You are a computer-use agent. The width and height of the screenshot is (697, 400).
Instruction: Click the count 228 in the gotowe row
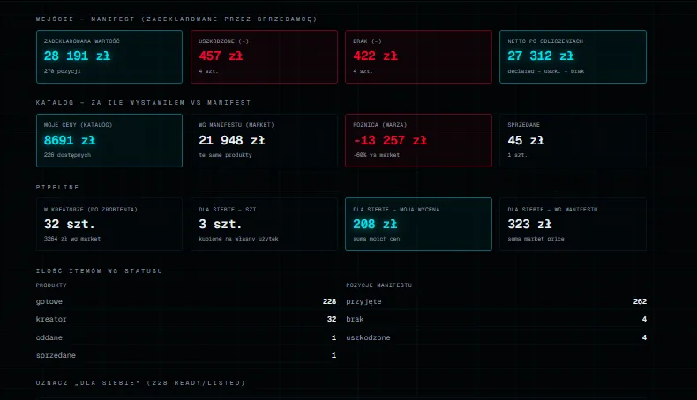tap(329, 301)
